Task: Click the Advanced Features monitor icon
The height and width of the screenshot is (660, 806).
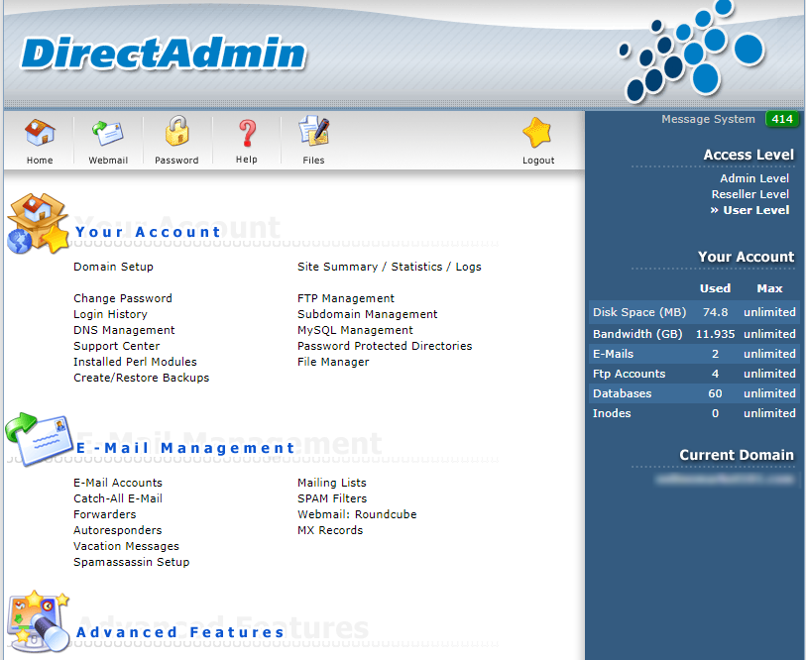Action: click(x=38, y=621)
